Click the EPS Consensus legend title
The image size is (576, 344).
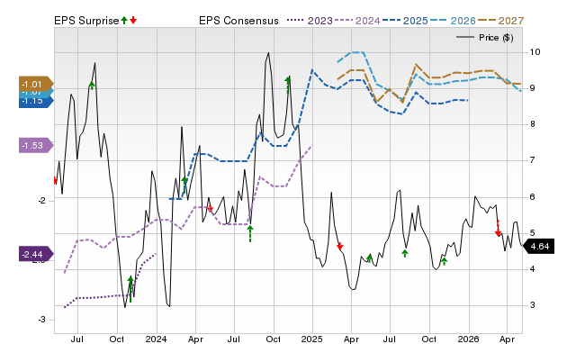[238, 21]
